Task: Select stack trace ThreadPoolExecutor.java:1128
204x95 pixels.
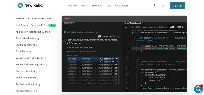Action: (x=93, y=80)
